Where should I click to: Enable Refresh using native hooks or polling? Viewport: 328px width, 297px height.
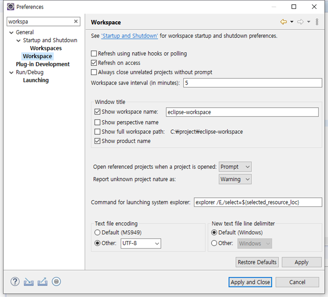coord(94,54)
